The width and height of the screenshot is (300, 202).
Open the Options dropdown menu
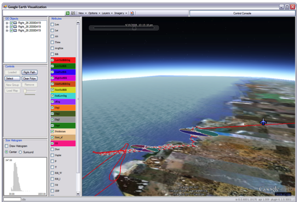(x=94, y=13)
